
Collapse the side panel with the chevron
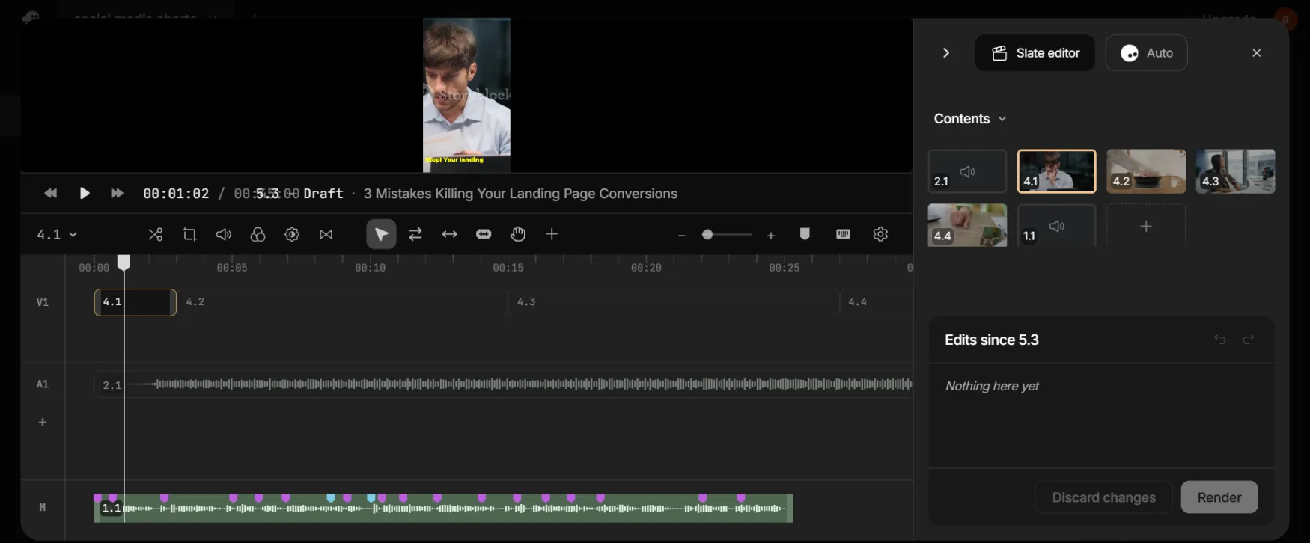click(x=946, y=53)
